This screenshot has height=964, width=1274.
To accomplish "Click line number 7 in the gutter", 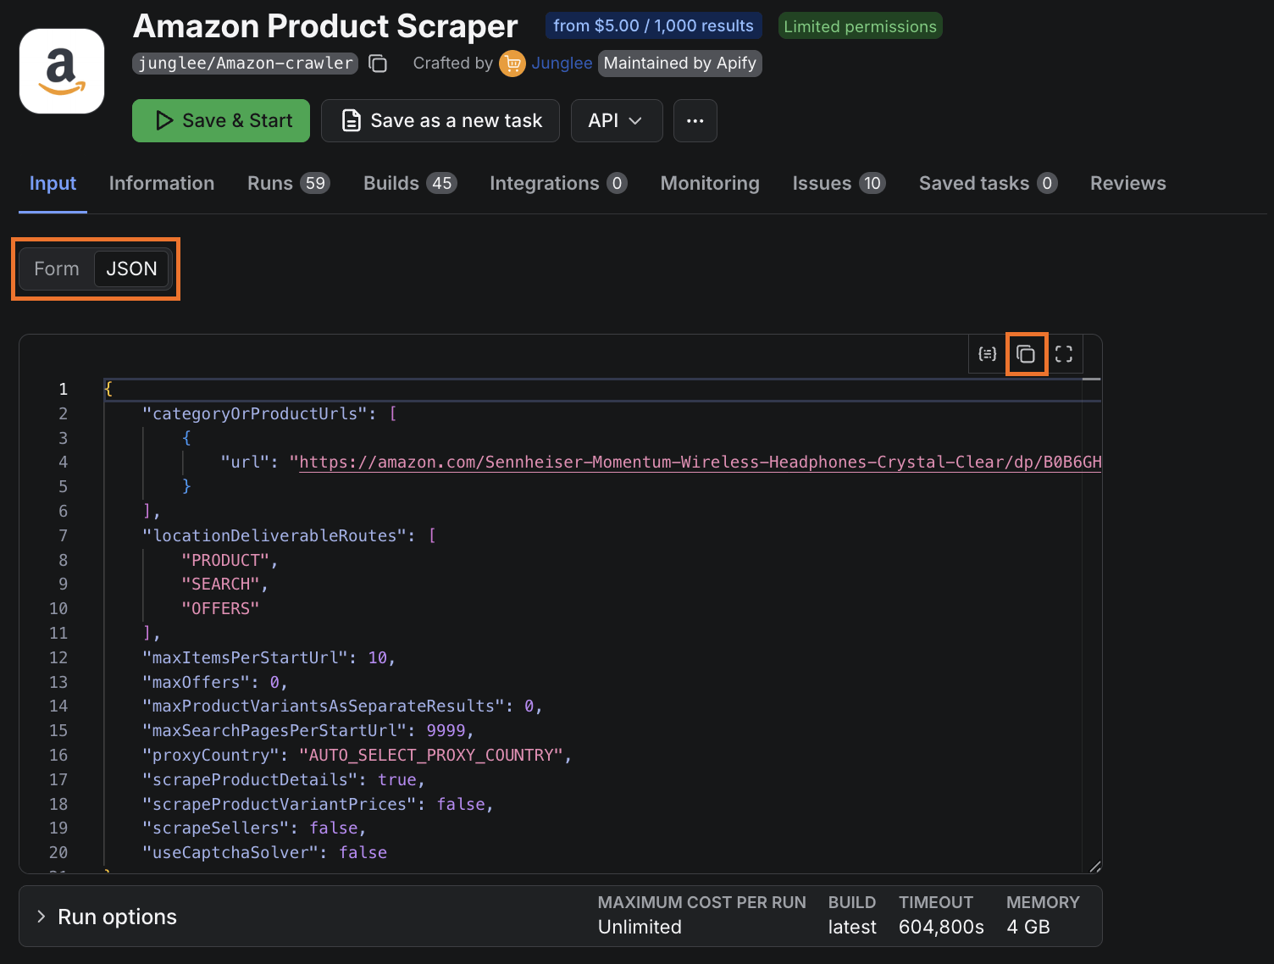I will click(x=63, y=536).
